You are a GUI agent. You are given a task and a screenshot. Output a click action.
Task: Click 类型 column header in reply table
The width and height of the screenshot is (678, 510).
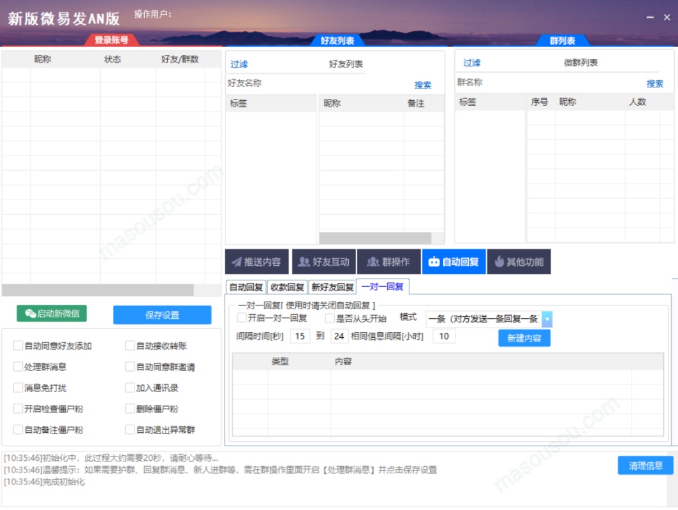(x=280, y=361)
